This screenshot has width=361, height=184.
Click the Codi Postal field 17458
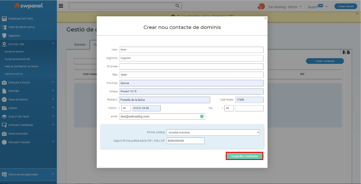tap(249, 100)
